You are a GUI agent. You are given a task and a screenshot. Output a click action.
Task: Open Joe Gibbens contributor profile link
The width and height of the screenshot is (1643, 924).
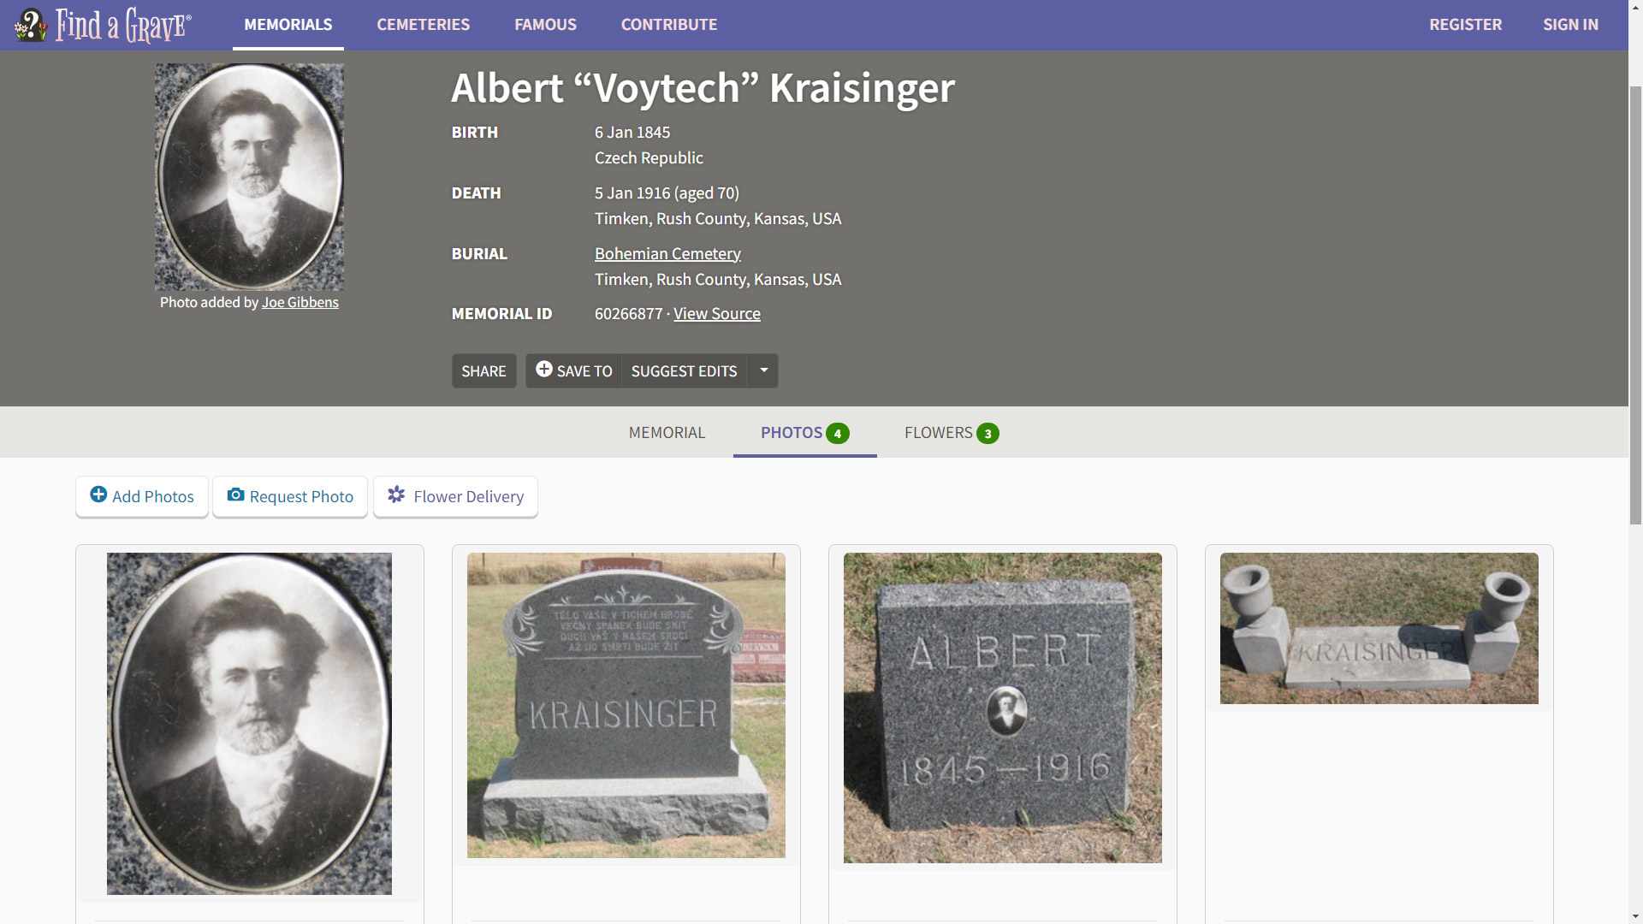[300, 302]
